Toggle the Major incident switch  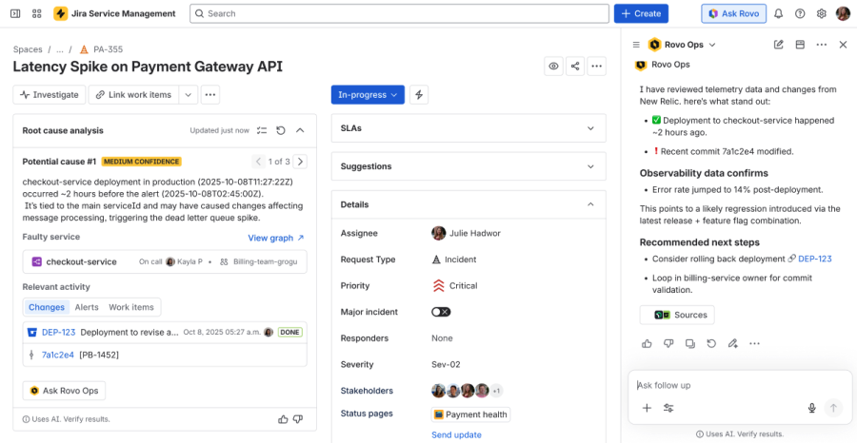point(441,312)
